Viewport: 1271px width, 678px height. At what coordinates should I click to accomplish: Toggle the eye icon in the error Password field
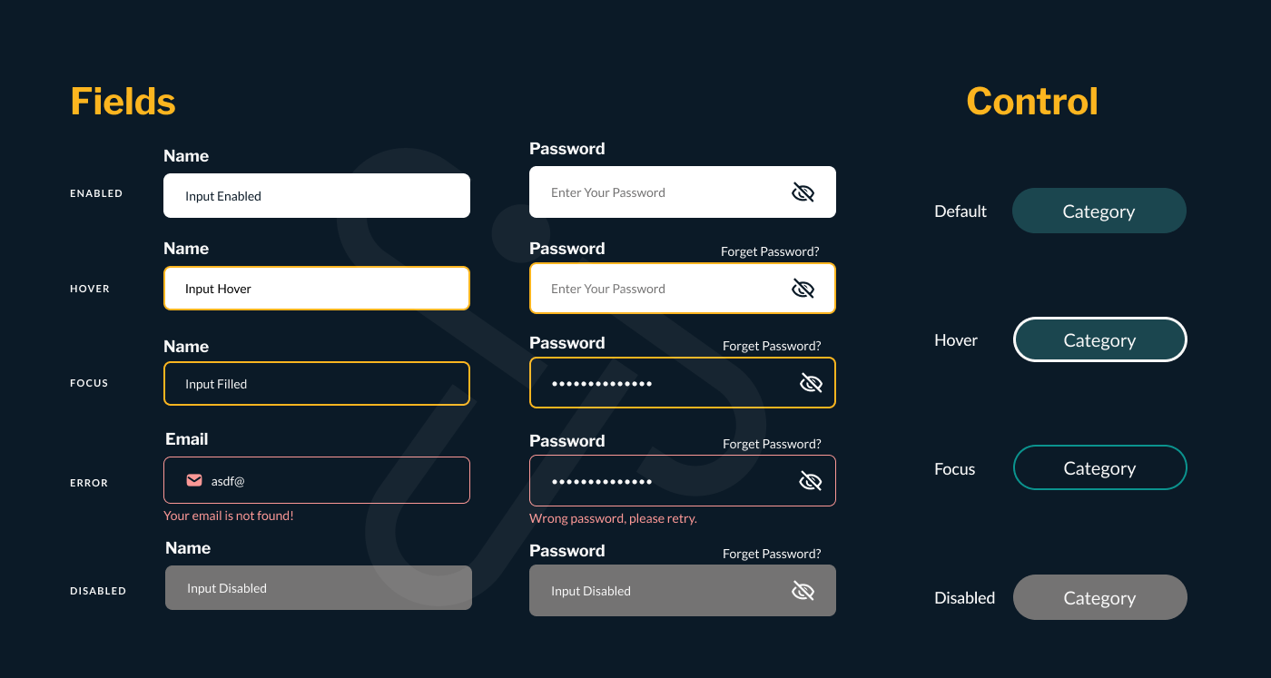pyautogui.click(x=810, y=481)
